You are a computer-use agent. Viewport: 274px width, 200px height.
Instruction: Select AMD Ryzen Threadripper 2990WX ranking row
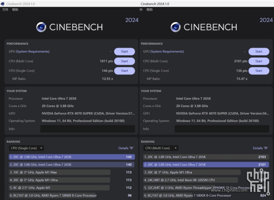(206, 188)
